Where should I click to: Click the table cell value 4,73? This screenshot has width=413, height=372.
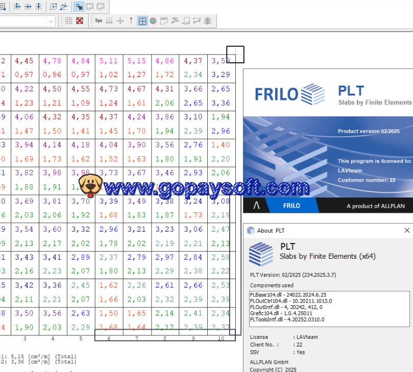(109, 89)
